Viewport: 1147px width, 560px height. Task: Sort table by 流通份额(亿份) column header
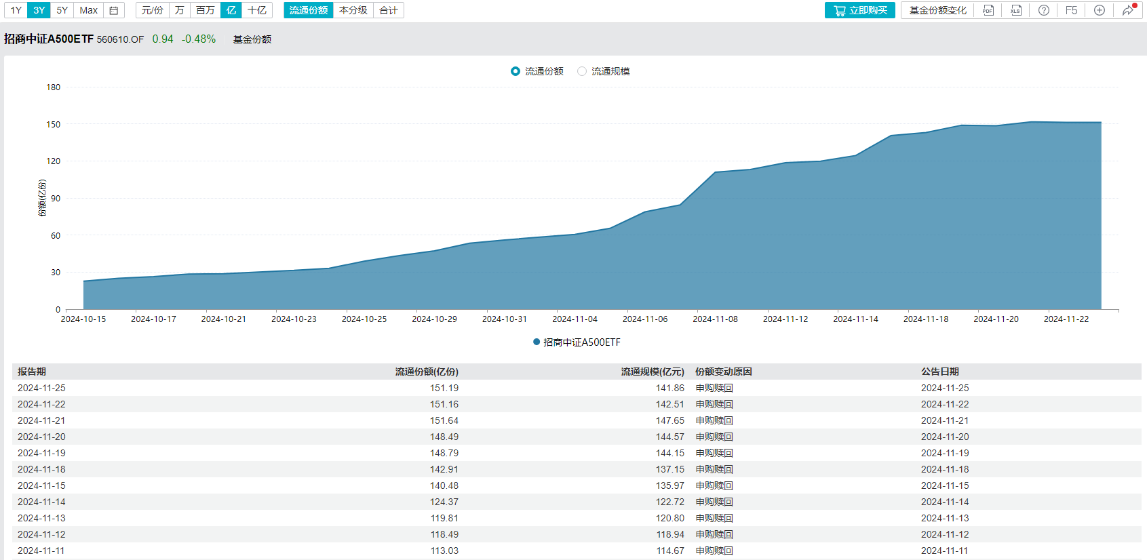click(x=427, y=372)
